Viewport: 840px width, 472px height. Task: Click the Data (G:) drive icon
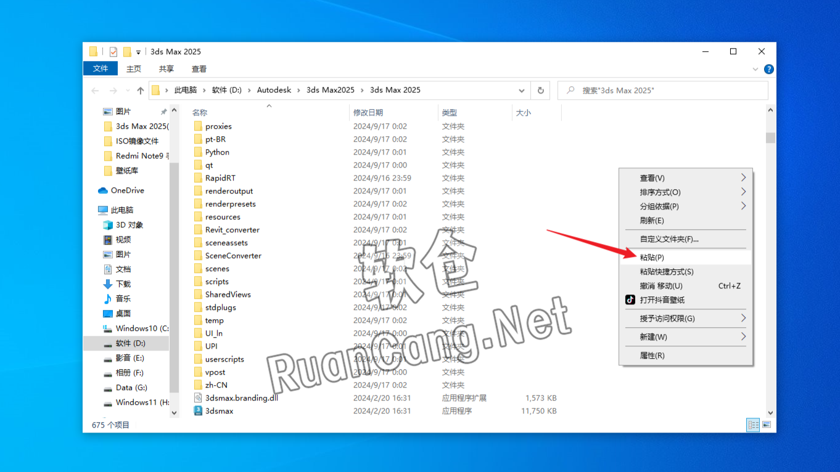[x=108, y=388]
